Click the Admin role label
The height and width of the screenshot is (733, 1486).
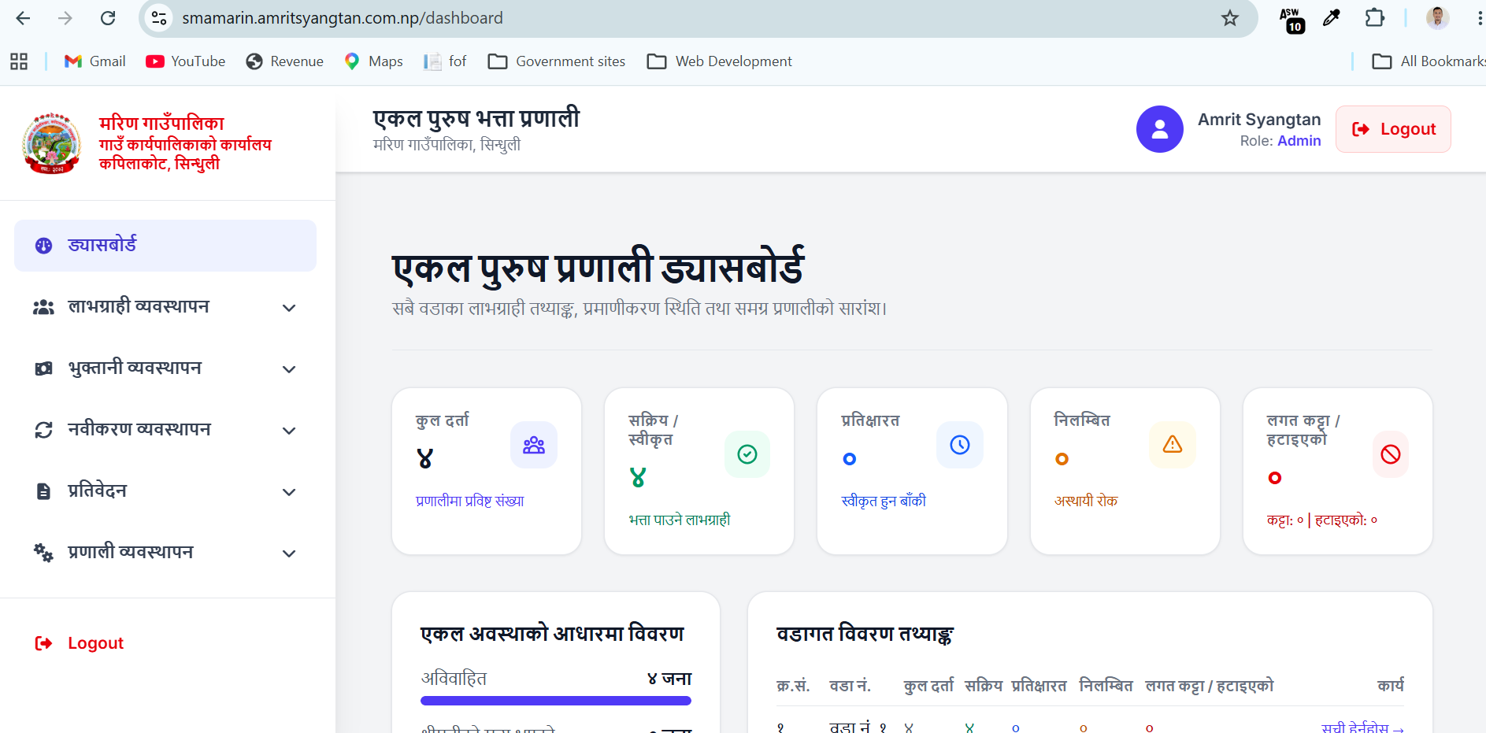pyautogui.click(x=1299, y=141)
